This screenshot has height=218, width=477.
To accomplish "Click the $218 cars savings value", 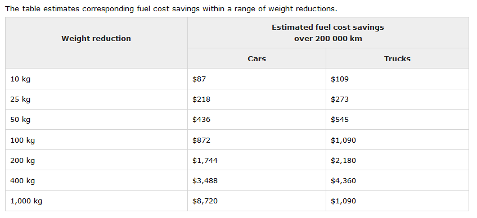I will [201, 99].
